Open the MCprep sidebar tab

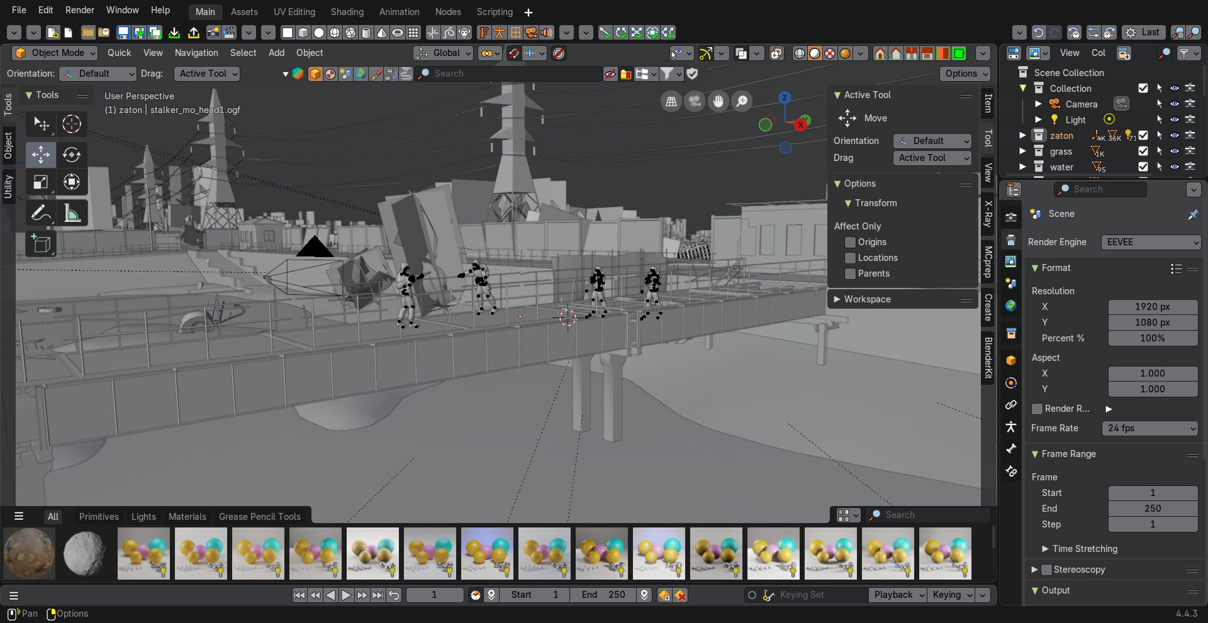coord(988,262)
